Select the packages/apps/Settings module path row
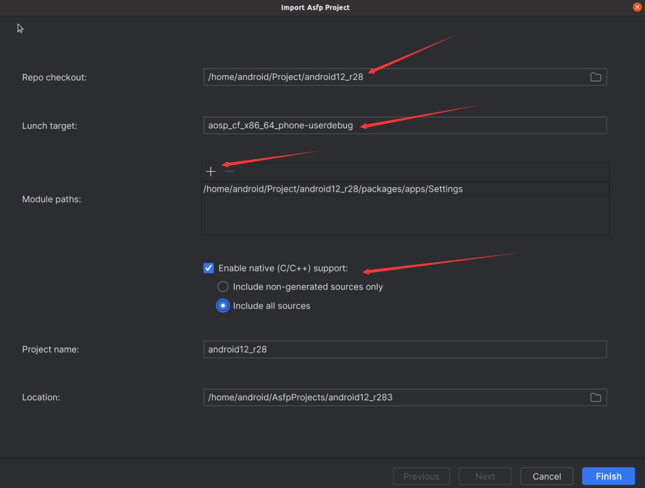645x488 pixels. [405, 189]
